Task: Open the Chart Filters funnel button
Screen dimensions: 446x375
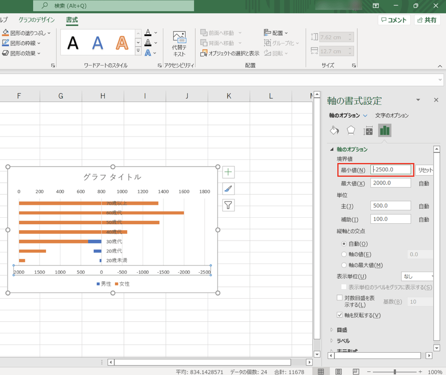Action: [x=228, y=205]
